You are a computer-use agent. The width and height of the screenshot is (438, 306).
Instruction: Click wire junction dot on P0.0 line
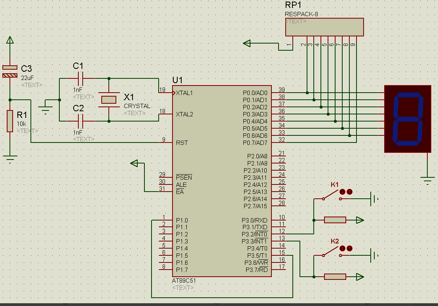[307, 93]
